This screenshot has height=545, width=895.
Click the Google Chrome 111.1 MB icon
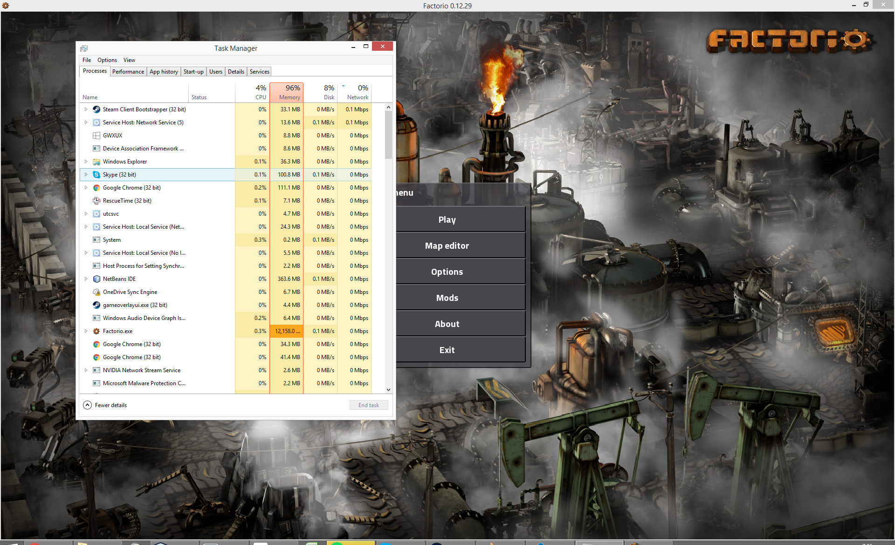point(96,188)
